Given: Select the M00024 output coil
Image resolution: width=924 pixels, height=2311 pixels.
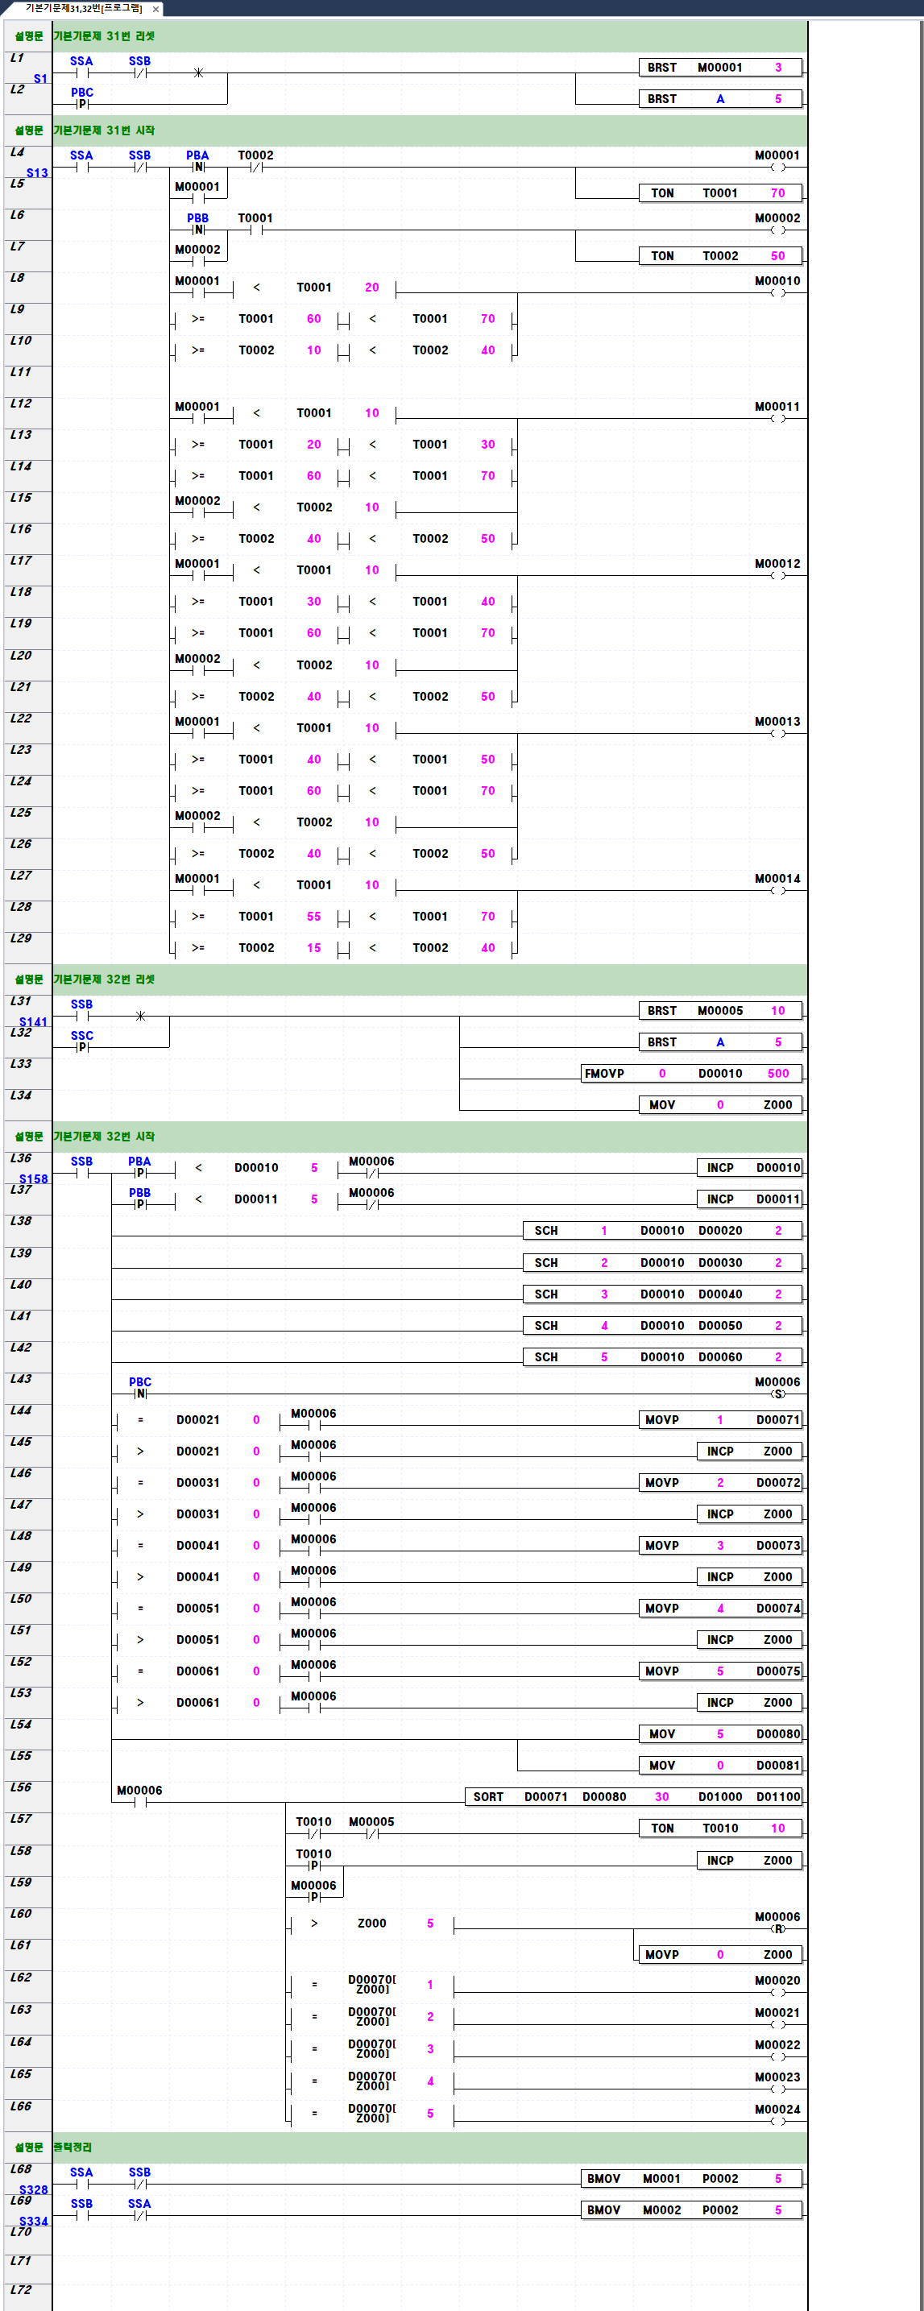Looking at the screenshot, I should pyautogui.click(x=777, y=2121).
